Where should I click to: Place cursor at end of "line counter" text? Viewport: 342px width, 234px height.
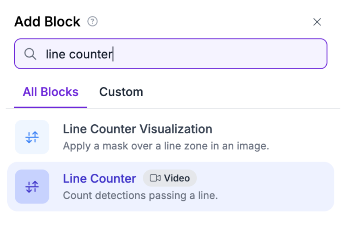pyautogui.click(x=112, y=54)
